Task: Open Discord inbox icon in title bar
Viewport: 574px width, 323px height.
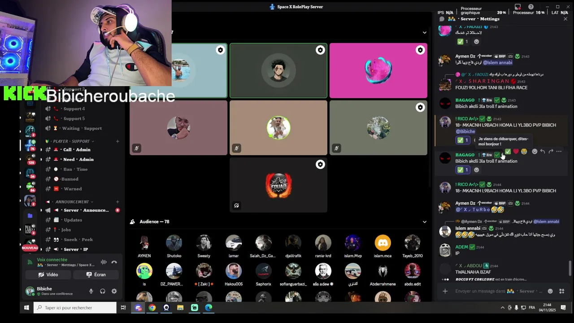Action: 518,7
